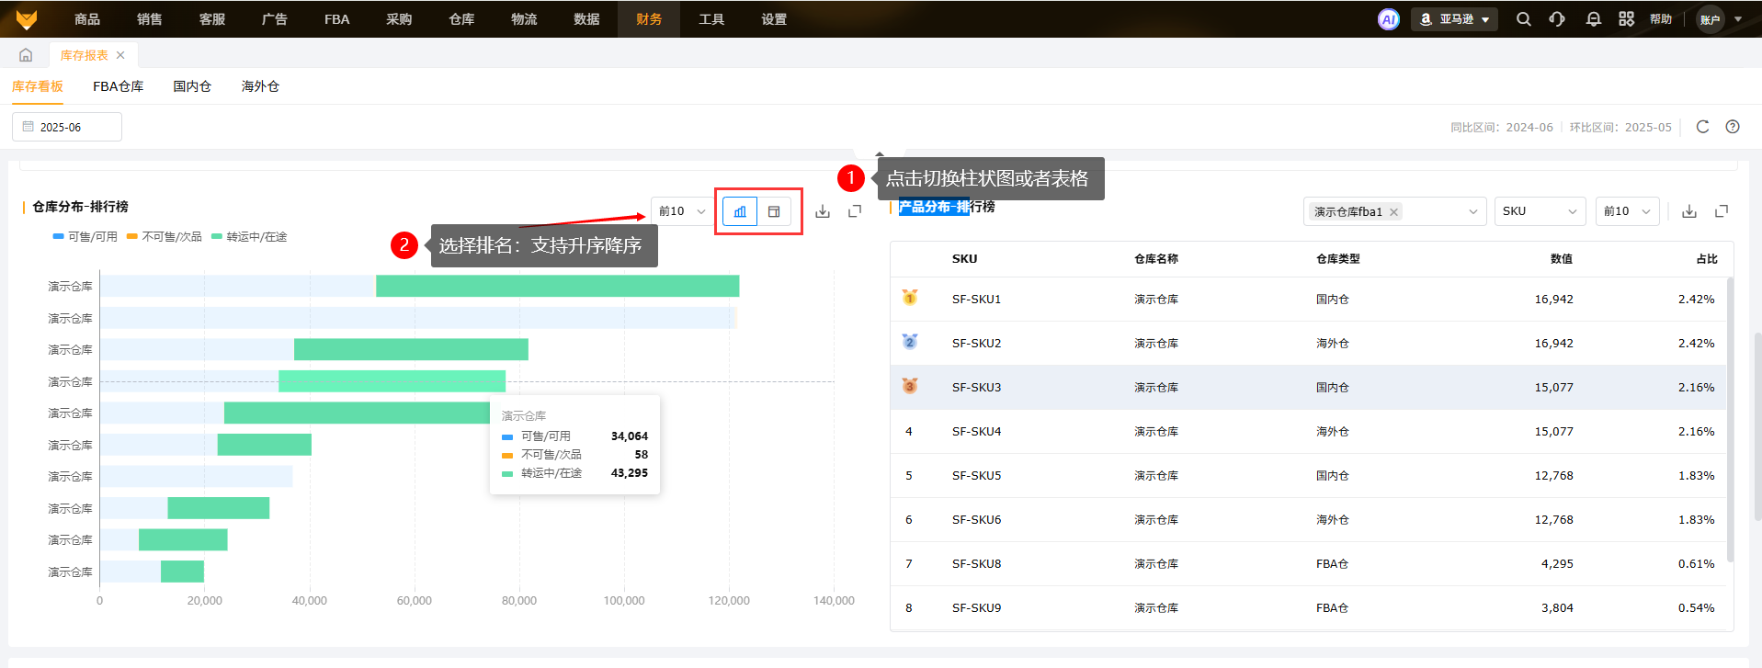Screen dimensions: 1762x668
Task: Click the silver medal icon for SF-SKU2
Action: tap(910, 342)
